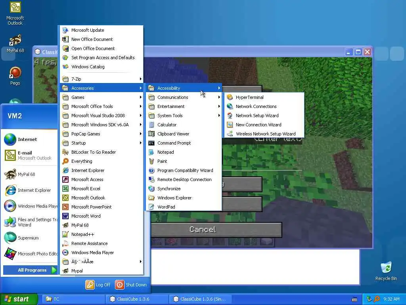Click Open Office Document entry
The image size is (406, 305).
coord(101,48)
